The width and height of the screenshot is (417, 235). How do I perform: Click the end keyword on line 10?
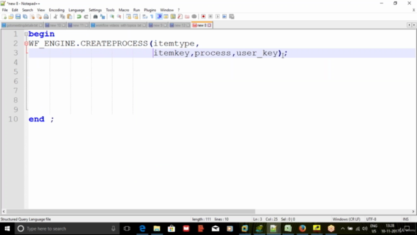pos(36,119)
